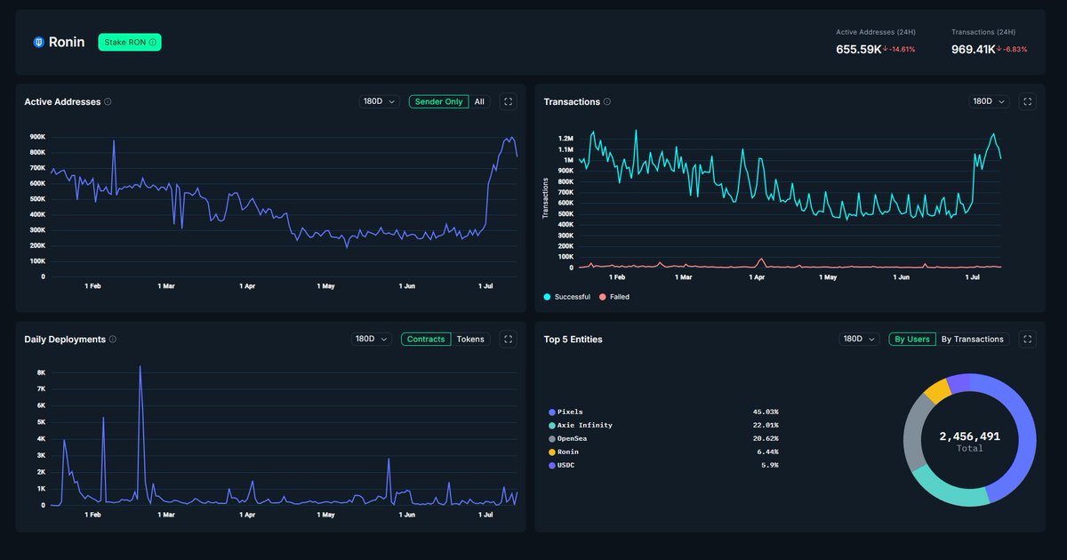The width and height of the screenshot is (1067, 560).
Task: Click the 20.62% share value
Action: 766,439
